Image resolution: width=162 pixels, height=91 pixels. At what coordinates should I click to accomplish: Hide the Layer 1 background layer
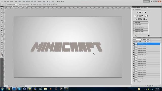(x=133, y=81)
